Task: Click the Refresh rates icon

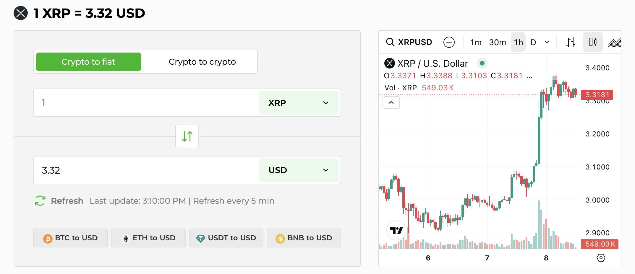Action: tap(40, 200)
